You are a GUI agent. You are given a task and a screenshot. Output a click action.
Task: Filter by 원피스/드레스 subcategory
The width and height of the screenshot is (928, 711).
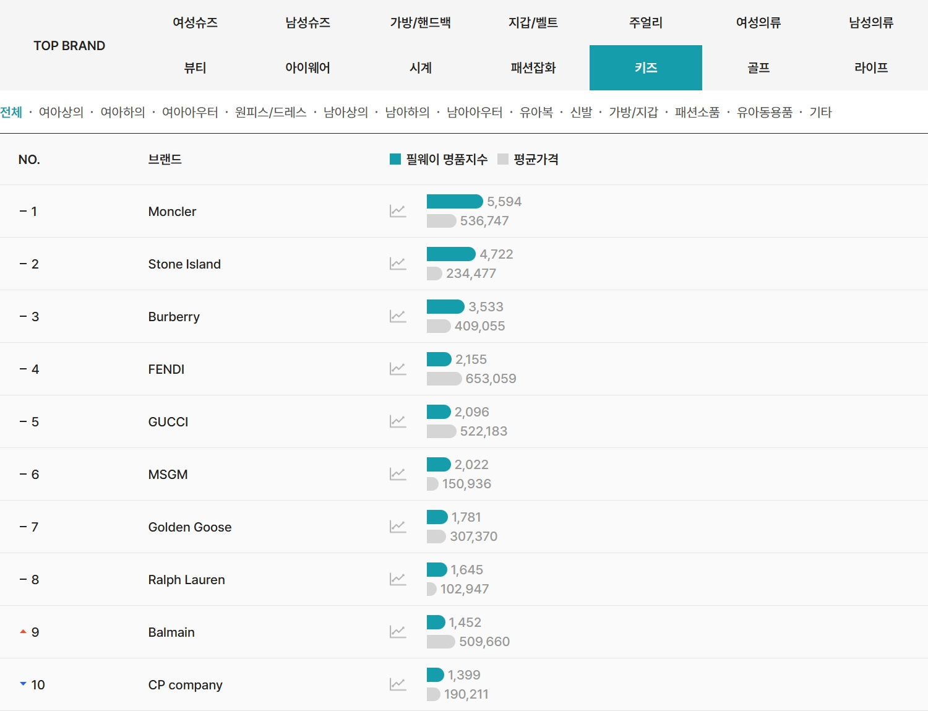(271, 112)
